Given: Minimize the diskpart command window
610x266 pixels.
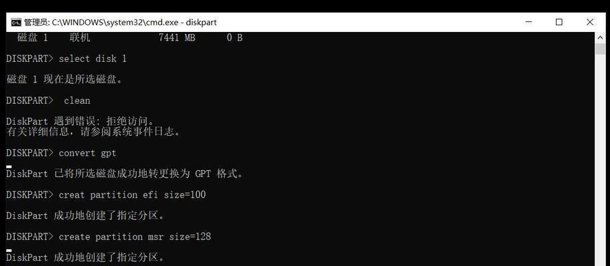Looking at the screenshot, I should (528, 23).
